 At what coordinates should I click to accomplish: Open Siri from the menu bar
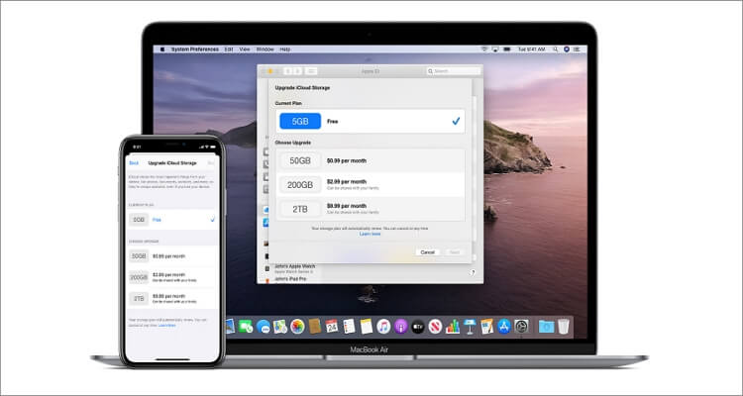pos(567,49)
